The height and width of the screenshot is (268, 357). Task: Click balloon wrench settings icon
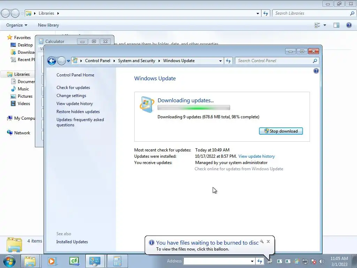pyautogui.click(x=262, y=241)
